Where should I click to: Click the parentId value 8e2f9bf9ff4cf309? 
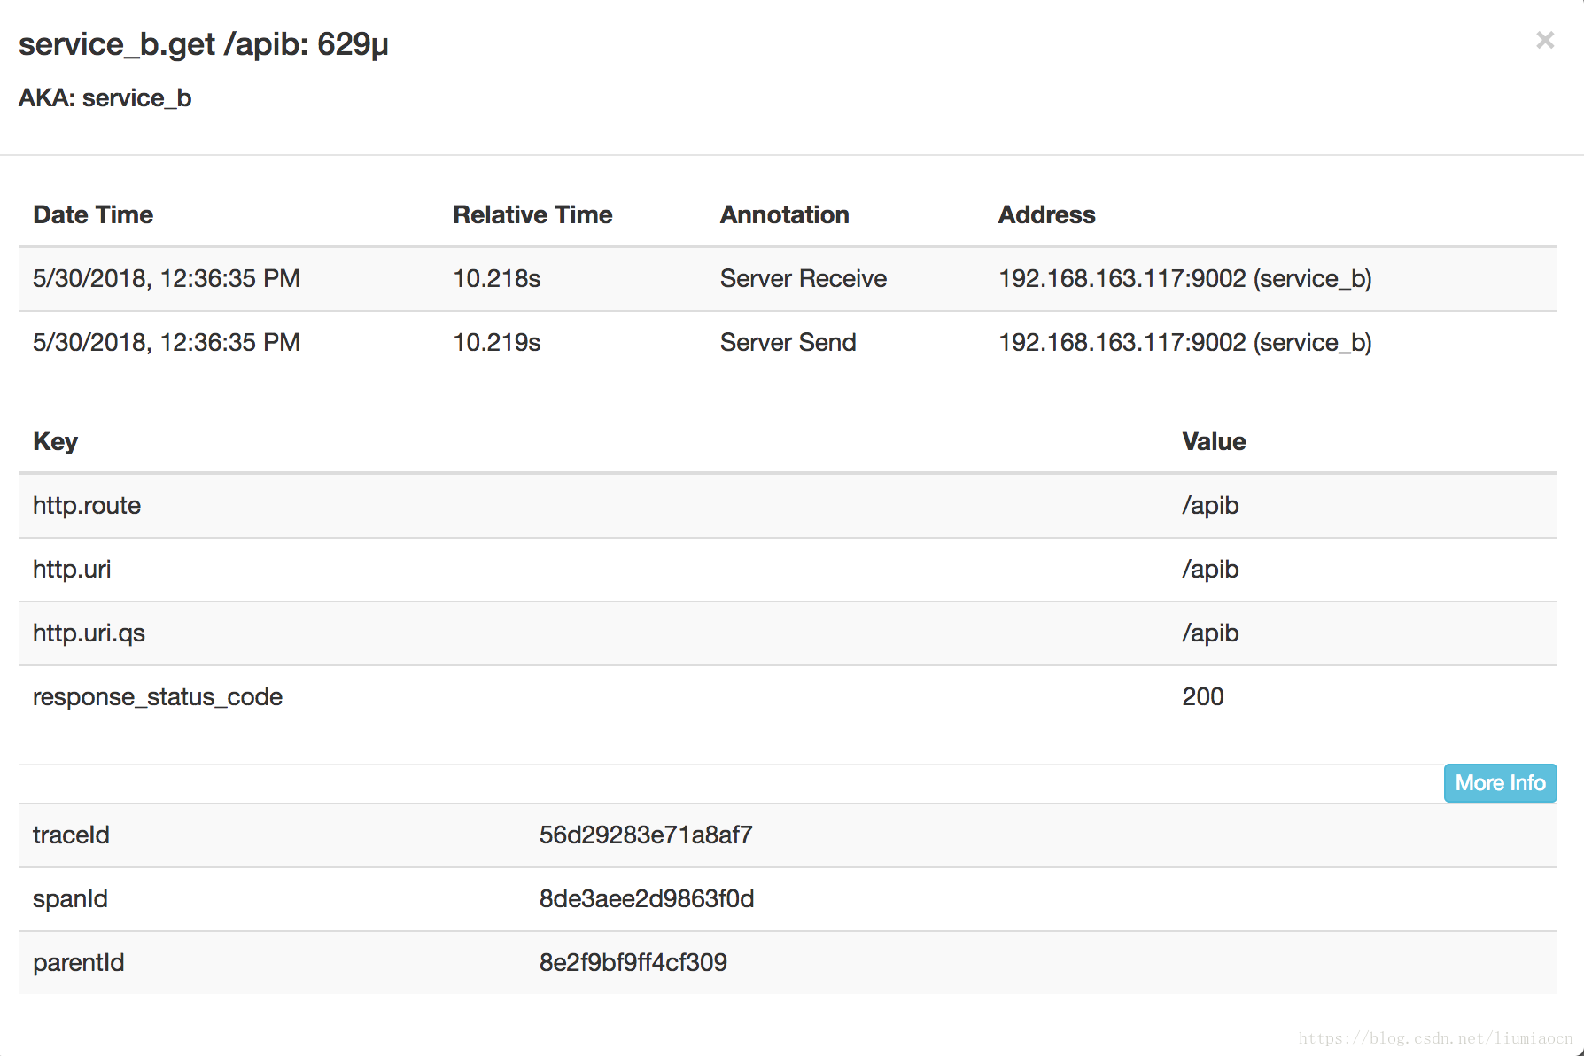pyautogui.click(x=633, y=962)
